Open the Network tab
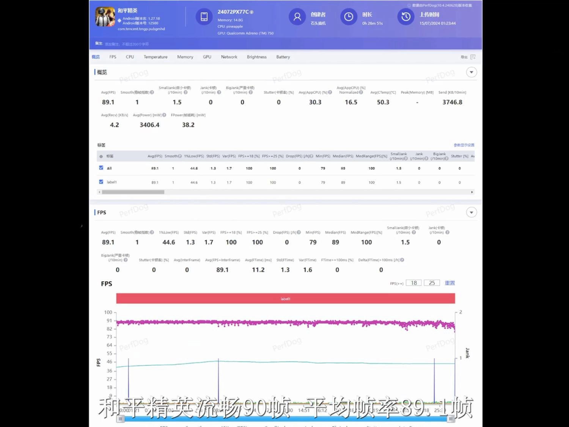Image resolution: width=569 pixels, height=427 pixels. coord(229,57)
